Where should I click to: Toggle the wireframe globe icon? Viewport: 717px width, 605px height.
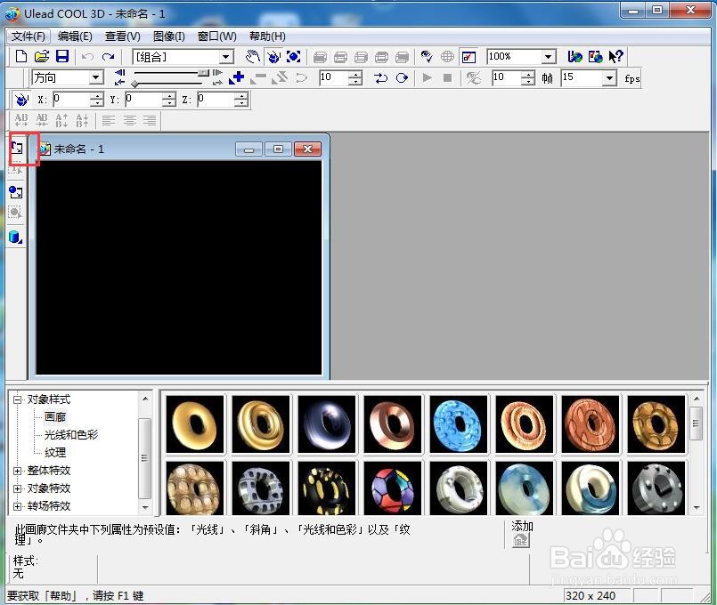pos(447,57)
